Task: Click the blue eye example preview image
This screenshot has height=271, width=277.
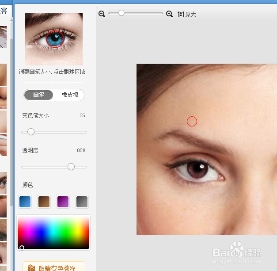Action: click(x=54, y=39)
